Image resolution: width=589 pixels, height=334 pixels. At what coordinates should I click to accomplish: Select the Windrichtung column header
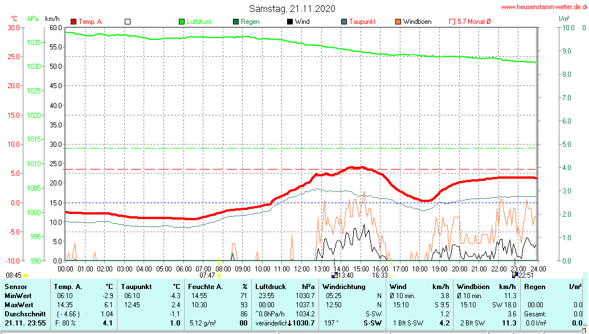[344, 287]
